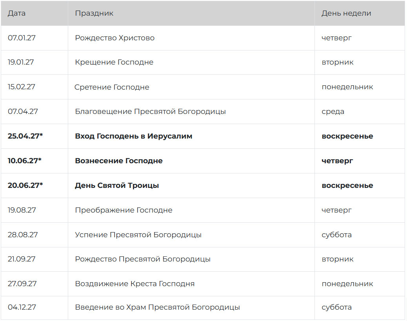
Task: Click the bold Вознесение Господне row
Action: 203,161
